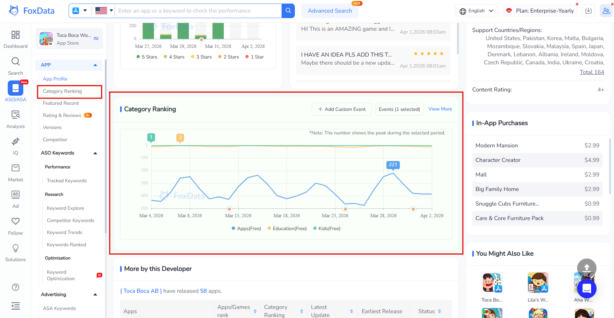The image size is (614, 318).
Task: Click the View More link
Action: pos(440,109)
